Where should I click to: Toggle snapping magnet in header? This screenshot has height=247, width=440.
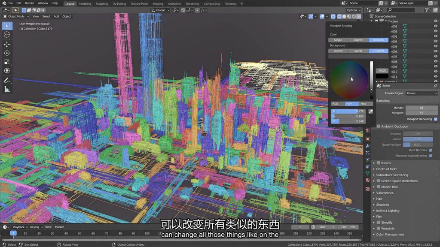coord(183,10)
